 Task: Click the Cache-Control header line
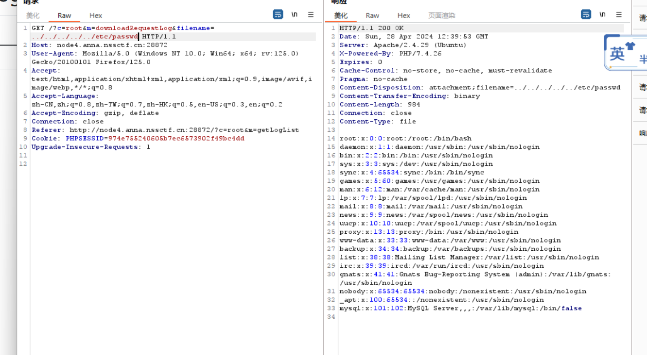coord(446,70)
